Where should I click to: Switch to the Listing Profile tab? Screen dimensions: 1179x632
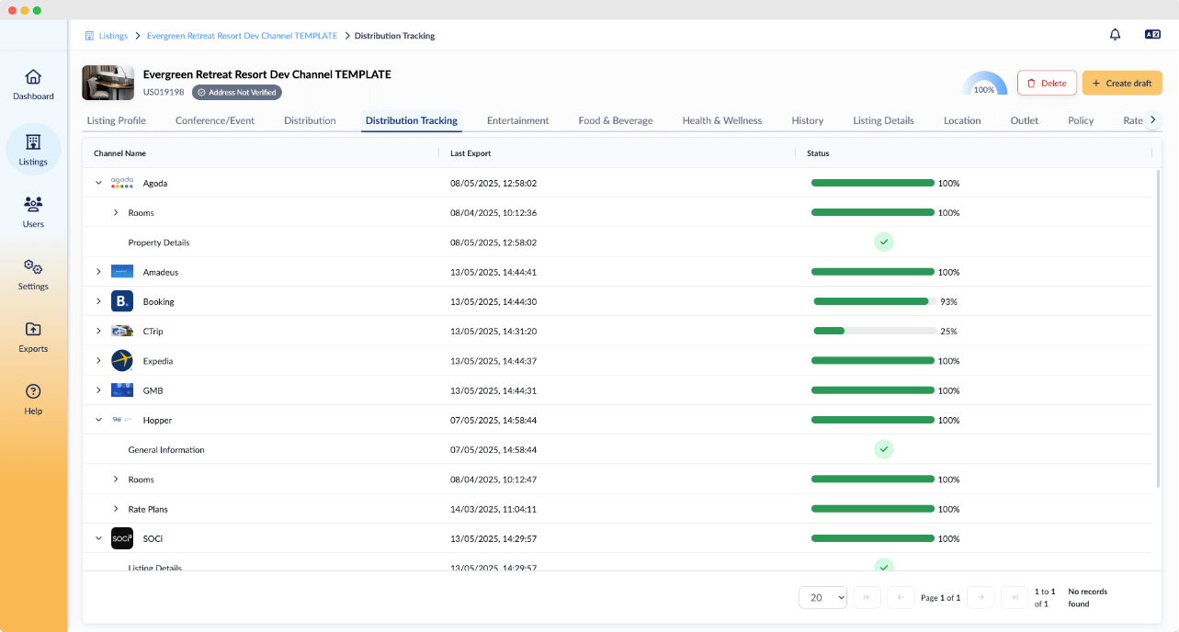tap(117, 120)
